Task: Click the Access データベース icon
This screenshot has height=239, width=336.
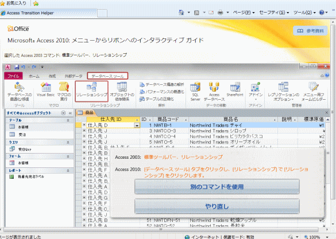Action: click(214, 92)
